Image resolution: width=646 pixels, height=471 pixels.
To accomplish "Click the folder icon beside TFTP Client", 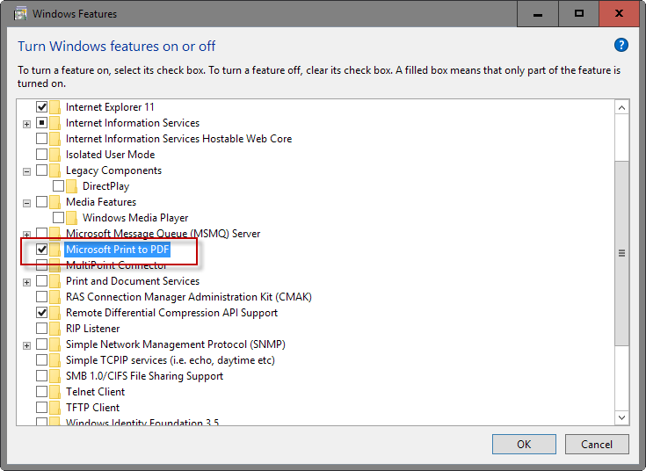I will click(x=54, y=408).
